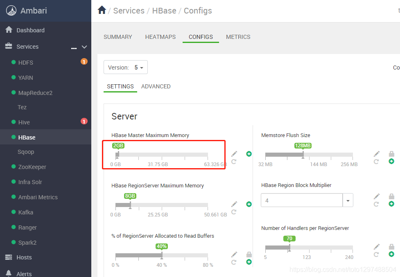Undo Memstore Flush Size change
400x277 pixels.
(x=376, y=162)
